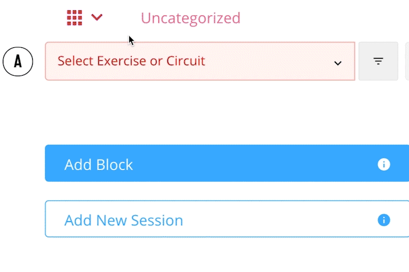Image resolution: width=409 pixels, height=272 pixels.
Task: Click the Add New Session button
Action: tap(227, 219)
